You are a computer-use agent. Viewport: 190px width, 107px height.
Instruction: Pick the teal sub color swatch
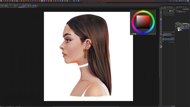coord(133,34)
